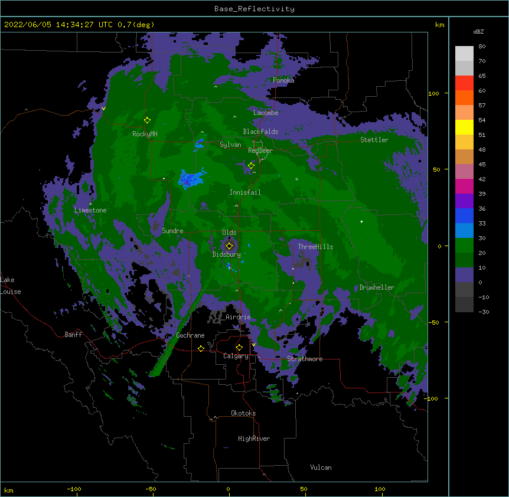
Task: Click the dBZ legend heading
Action: 478,32
